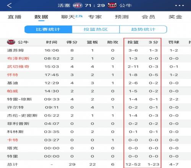Image resolution: width=191 pixels, height=168 pixels.
Task: Tap the Bulls CHI logo in header
Action: [112, 5]
